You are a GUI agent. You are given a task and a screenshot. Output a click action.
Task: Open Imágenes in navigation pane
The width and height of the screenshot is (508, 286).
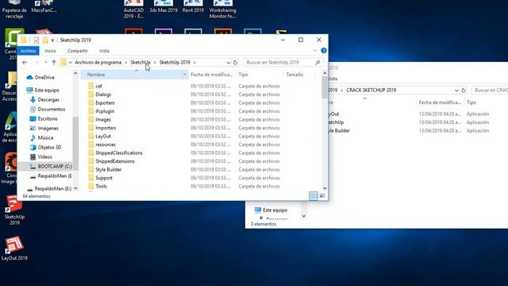48,128
